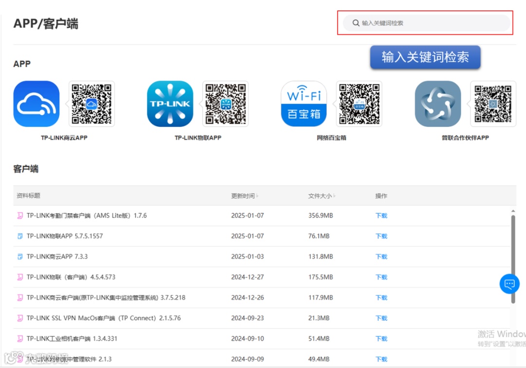Download TP-LINK物联（客户端）4.5.4.573
The image size is (526, 368).
tap(381, 277)
